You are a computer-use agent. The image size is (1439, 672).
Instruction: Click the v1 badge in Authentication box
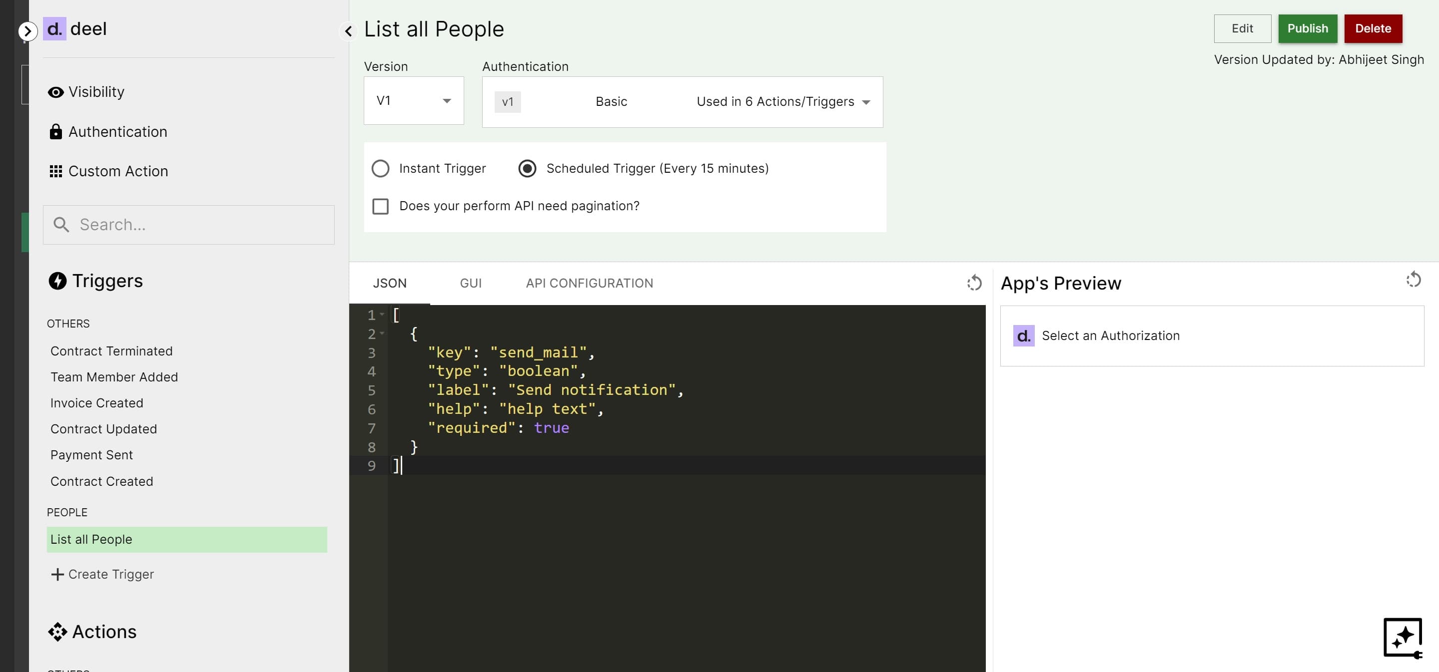(507, 102)
